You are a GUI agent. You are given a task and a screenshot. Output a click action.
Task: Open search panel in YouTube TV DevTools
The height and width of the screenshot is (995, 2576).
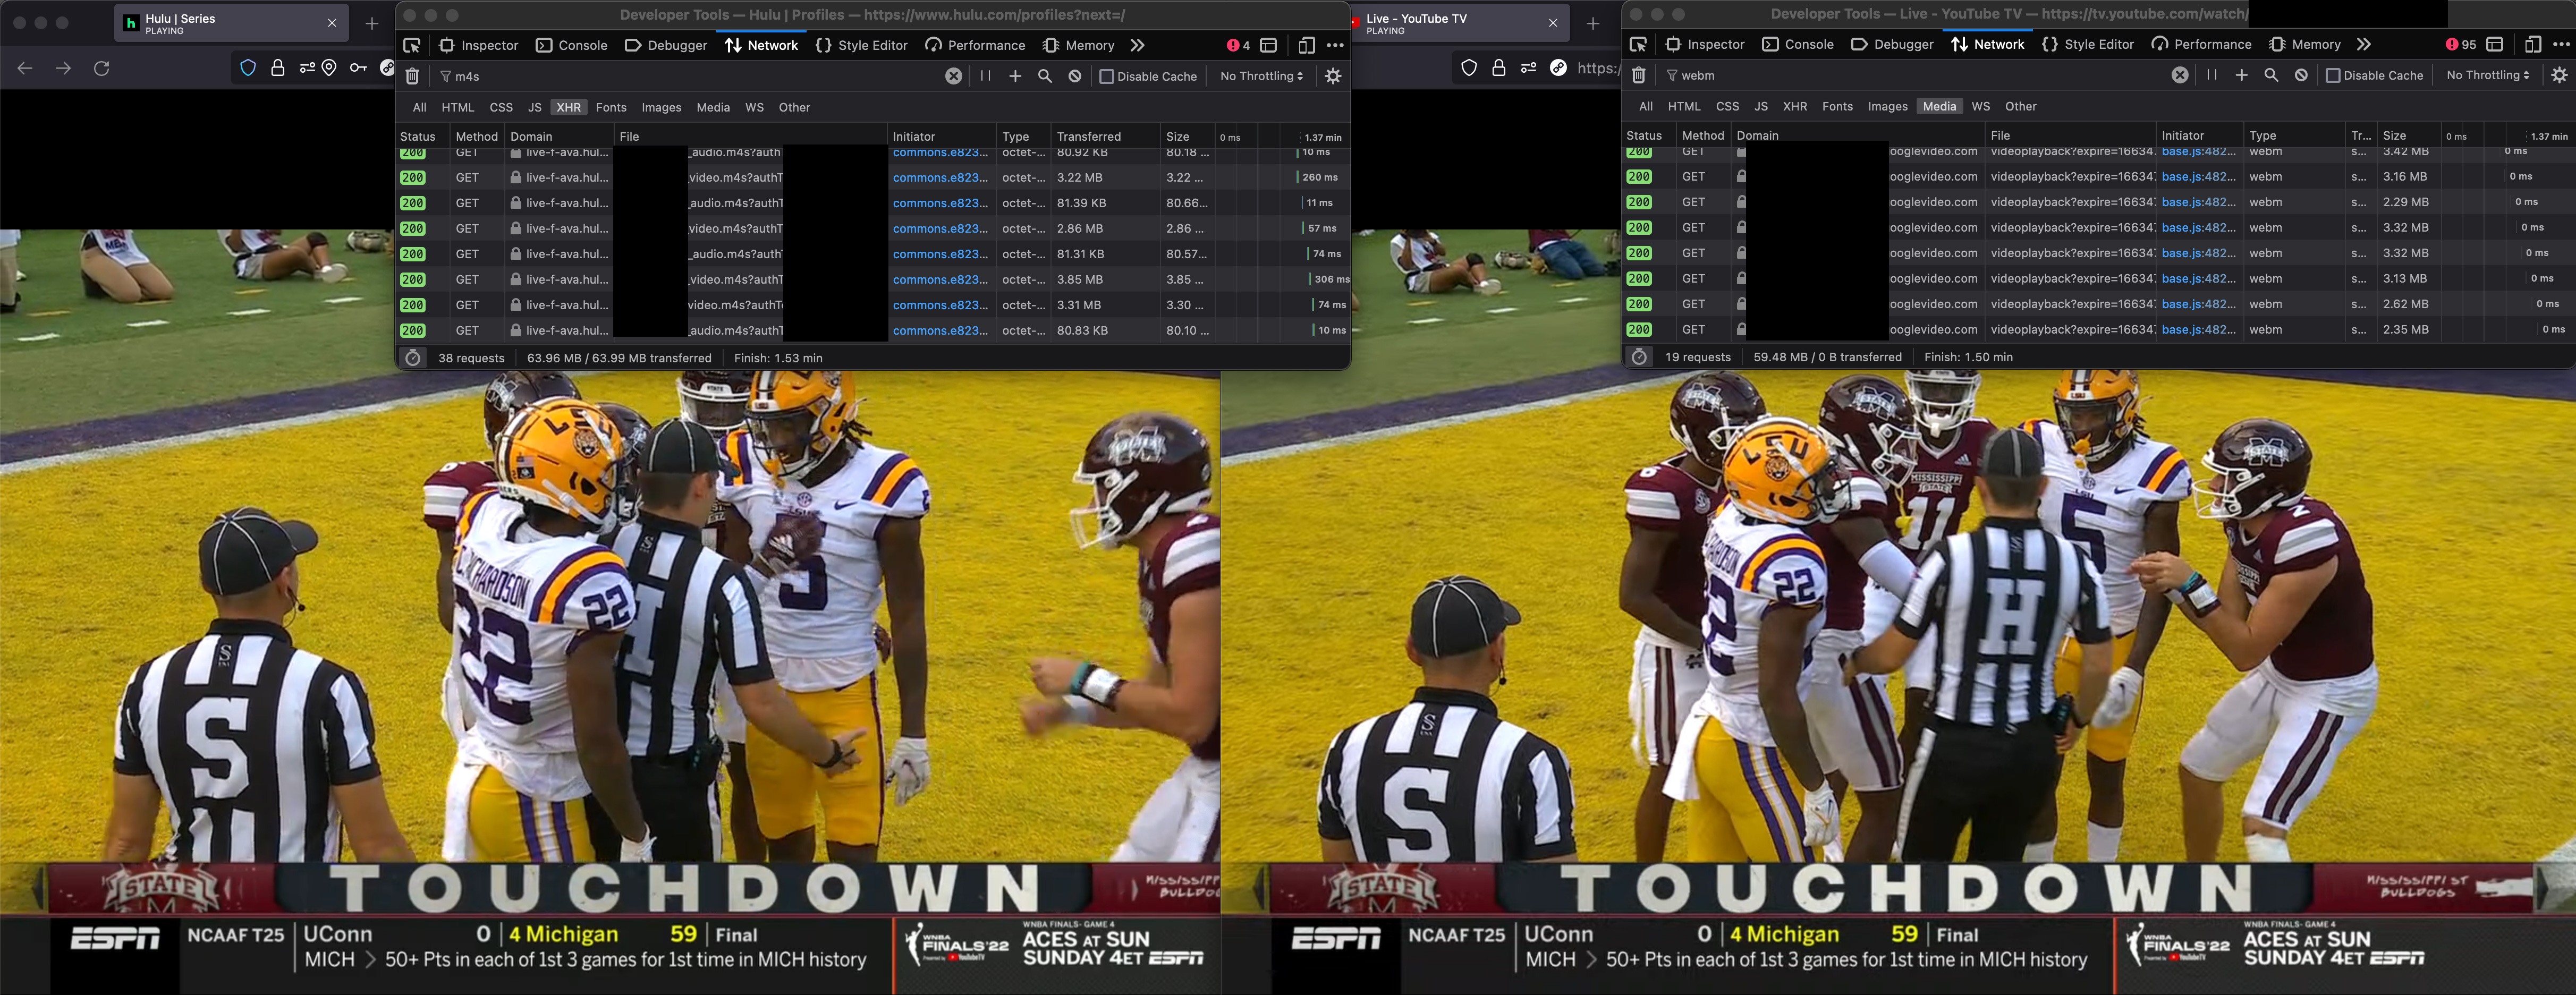(2271, 75)
